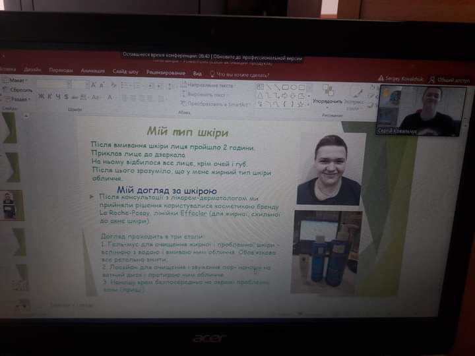Toggle italic formatting (К button)
475x356 pixels.
coord(49,96)
